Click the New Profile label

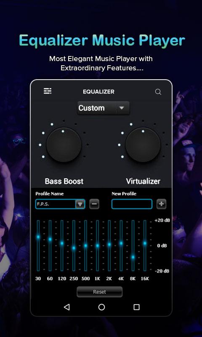click(124, 194)
